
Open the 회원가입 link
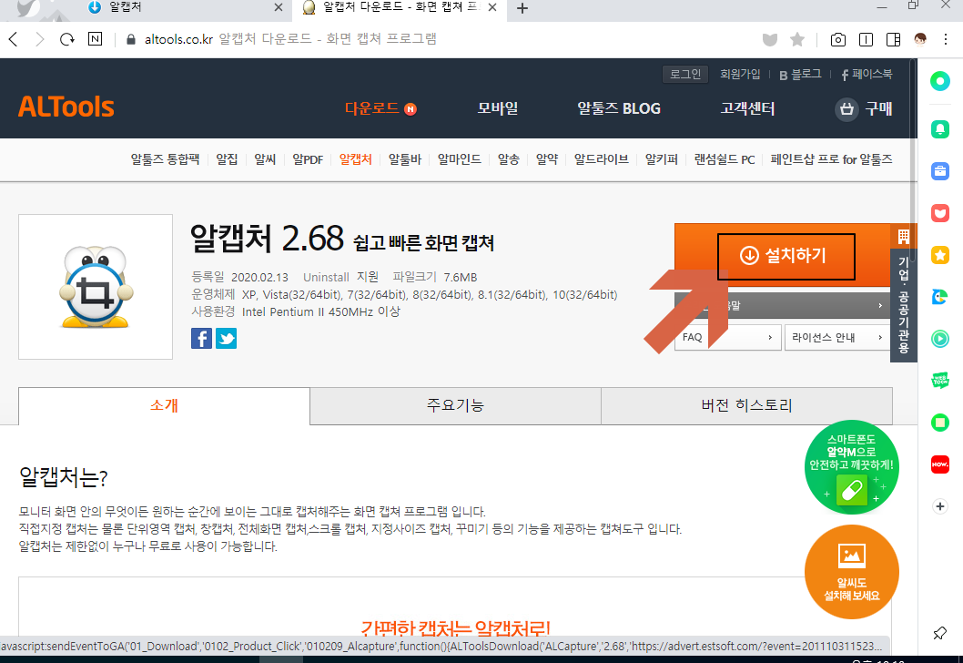[740, 75]
